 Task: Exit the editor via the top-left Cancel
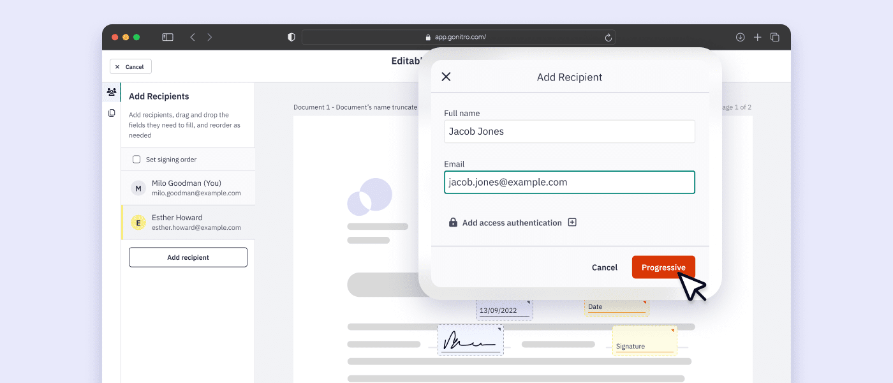(130, 66)
